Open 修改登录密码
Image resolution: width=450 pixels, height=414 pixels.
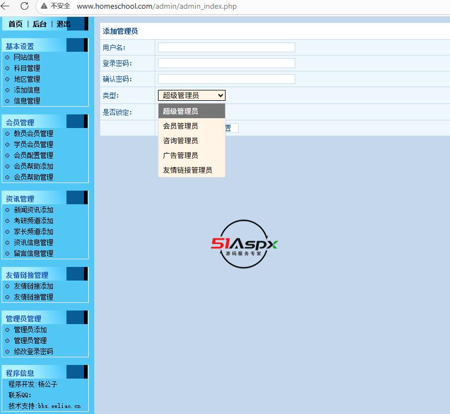tap(34, 352)
